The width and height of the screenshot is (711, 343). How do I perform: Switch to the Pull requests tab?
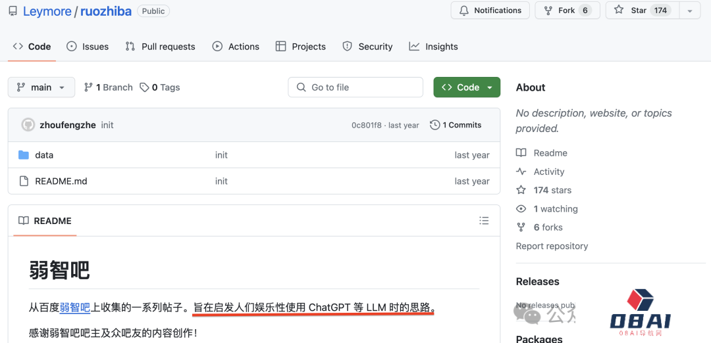160,47
